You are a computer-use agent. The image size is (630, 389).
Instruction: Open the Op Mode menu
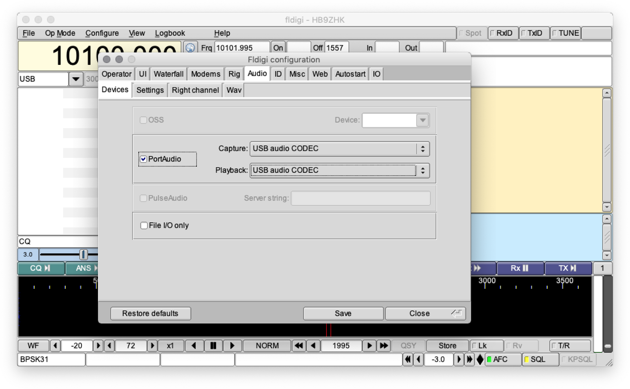[60, 33]
